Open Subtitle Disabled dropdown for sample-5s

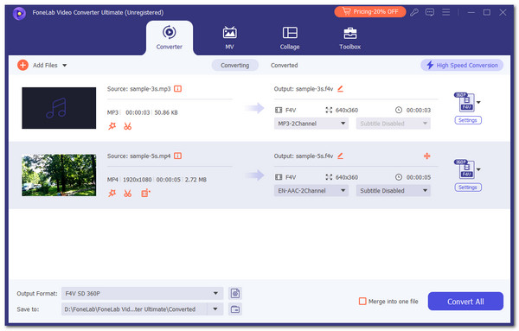[394, 191]
